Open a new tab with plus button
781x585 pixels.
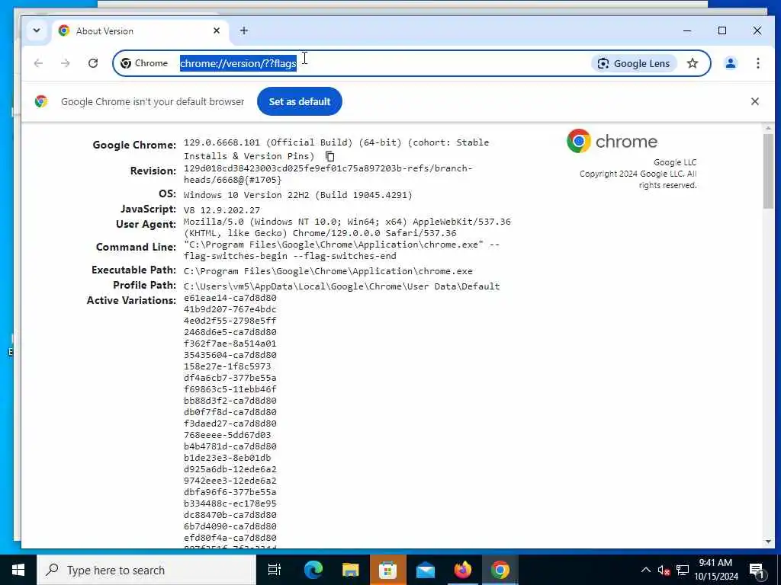[x=243, y=30]
